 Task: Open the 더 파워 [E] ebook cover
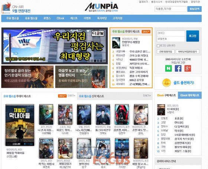[x=161, y=110]
